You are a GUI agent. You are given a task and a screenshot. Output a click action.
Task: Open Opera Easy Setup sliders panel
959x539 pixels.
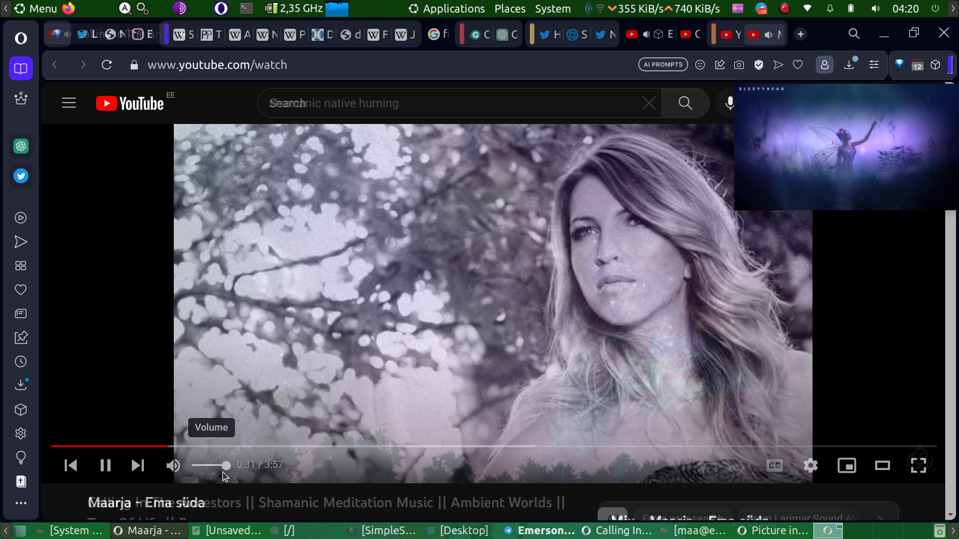click(874, 65)
